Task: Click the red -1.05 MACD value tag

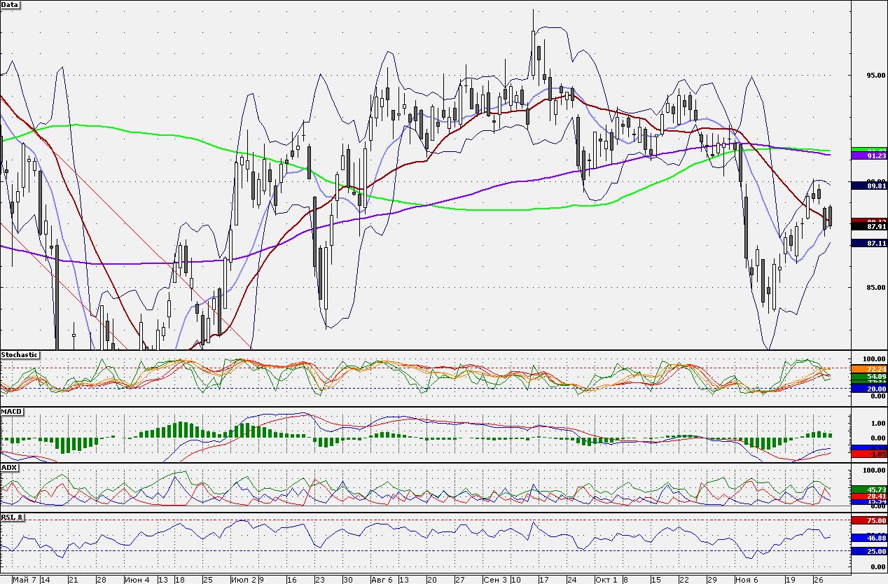Action: click(x=868, y=454)
